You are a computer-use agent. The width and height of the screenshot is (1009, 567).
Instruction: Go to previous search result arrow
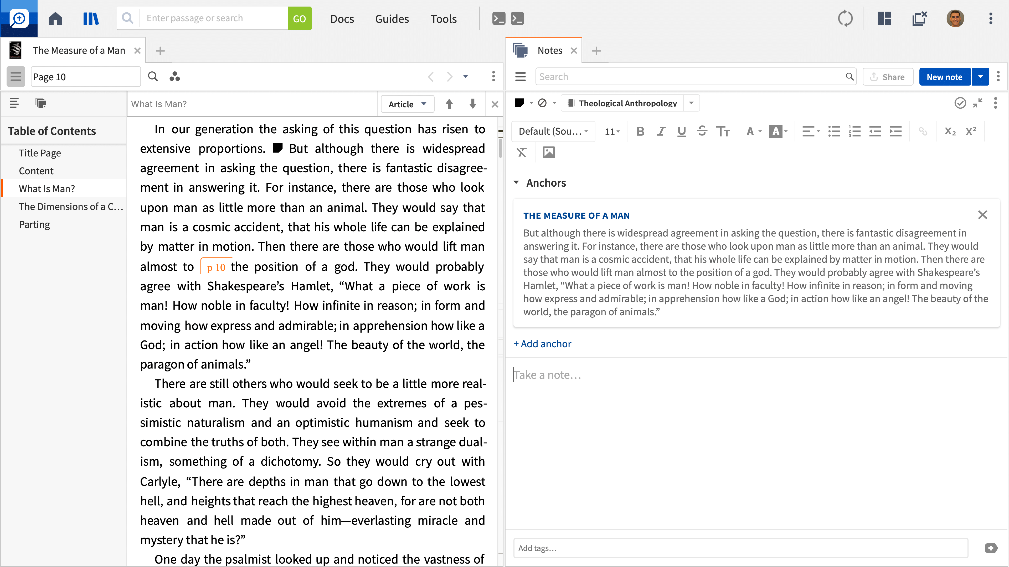point(449,104)
